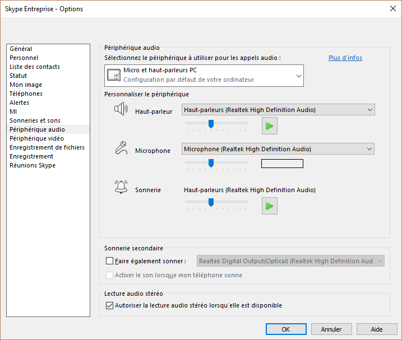Image resolution: width=402 pixels, height=340 pixels.
Task: Go to Mon image settings
Action: click(x=48, y=85)
